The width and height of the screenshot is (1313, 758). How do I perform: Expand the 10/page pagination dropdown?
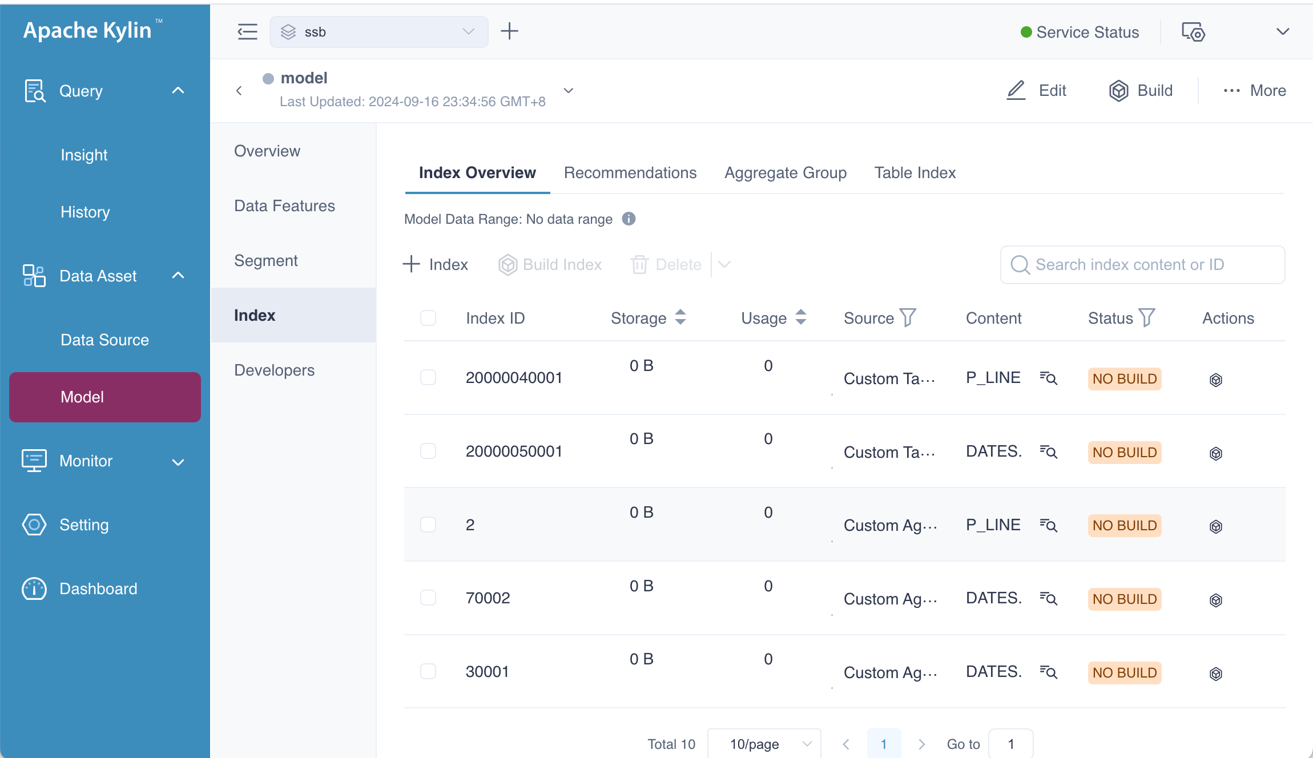pyautogui.click(x=764, y=744)
